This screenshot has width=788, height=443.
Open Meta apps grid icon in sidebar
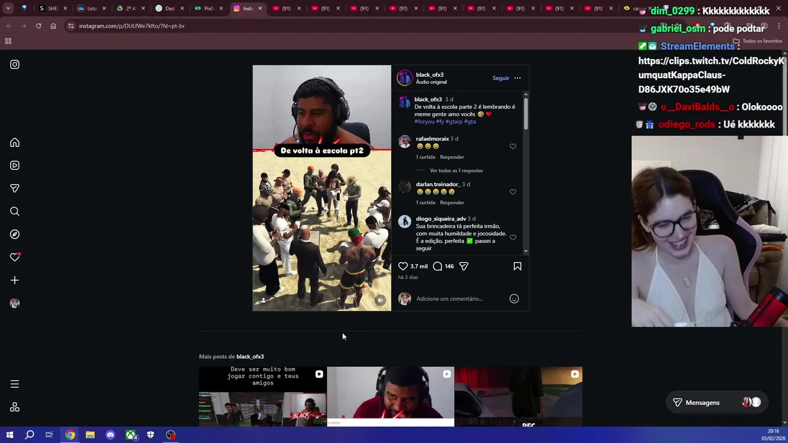15,407
